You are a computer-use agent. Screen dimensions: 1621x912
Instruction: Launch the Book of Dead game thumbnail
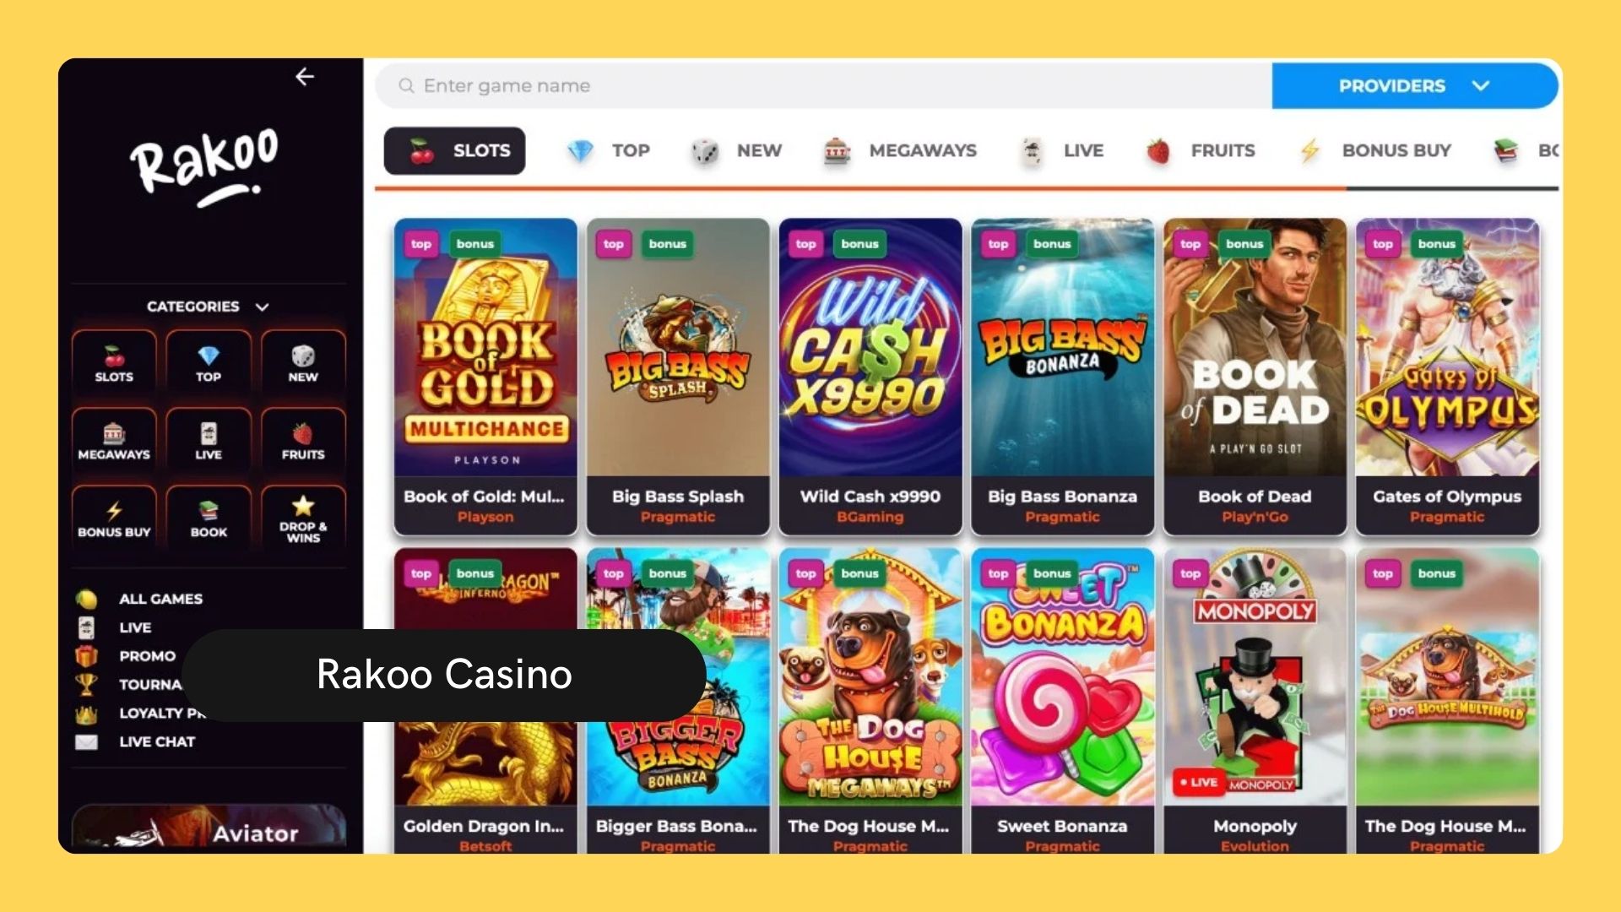pos(1255,376)
